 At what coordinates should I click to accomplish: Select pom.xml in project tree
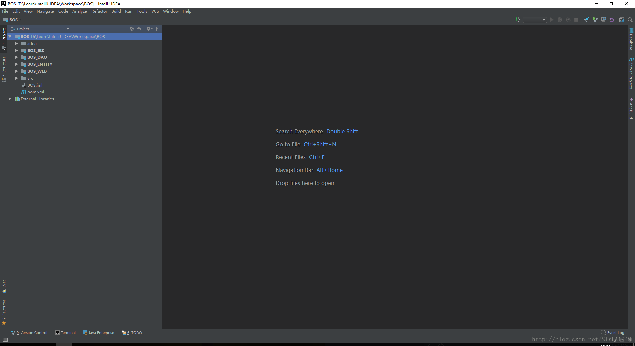point(36,92)
